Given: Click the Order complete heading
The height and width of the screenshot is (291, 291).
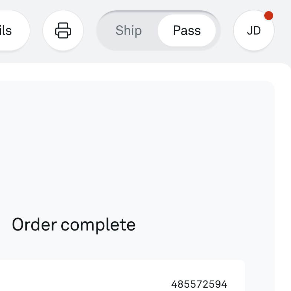Looking at the screenshot, I should point(73,225).
